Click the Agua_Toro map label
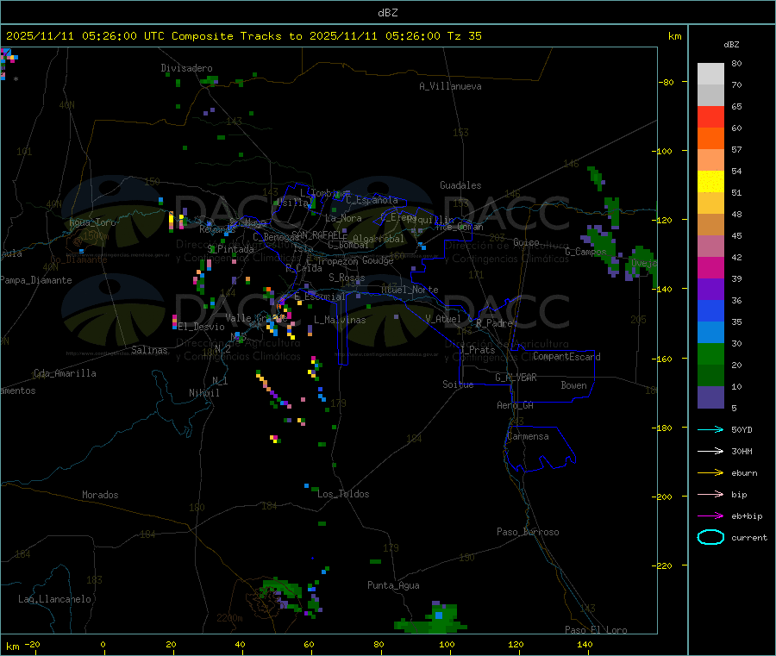This screenshot has width=776, height=656. click(92, 222)
